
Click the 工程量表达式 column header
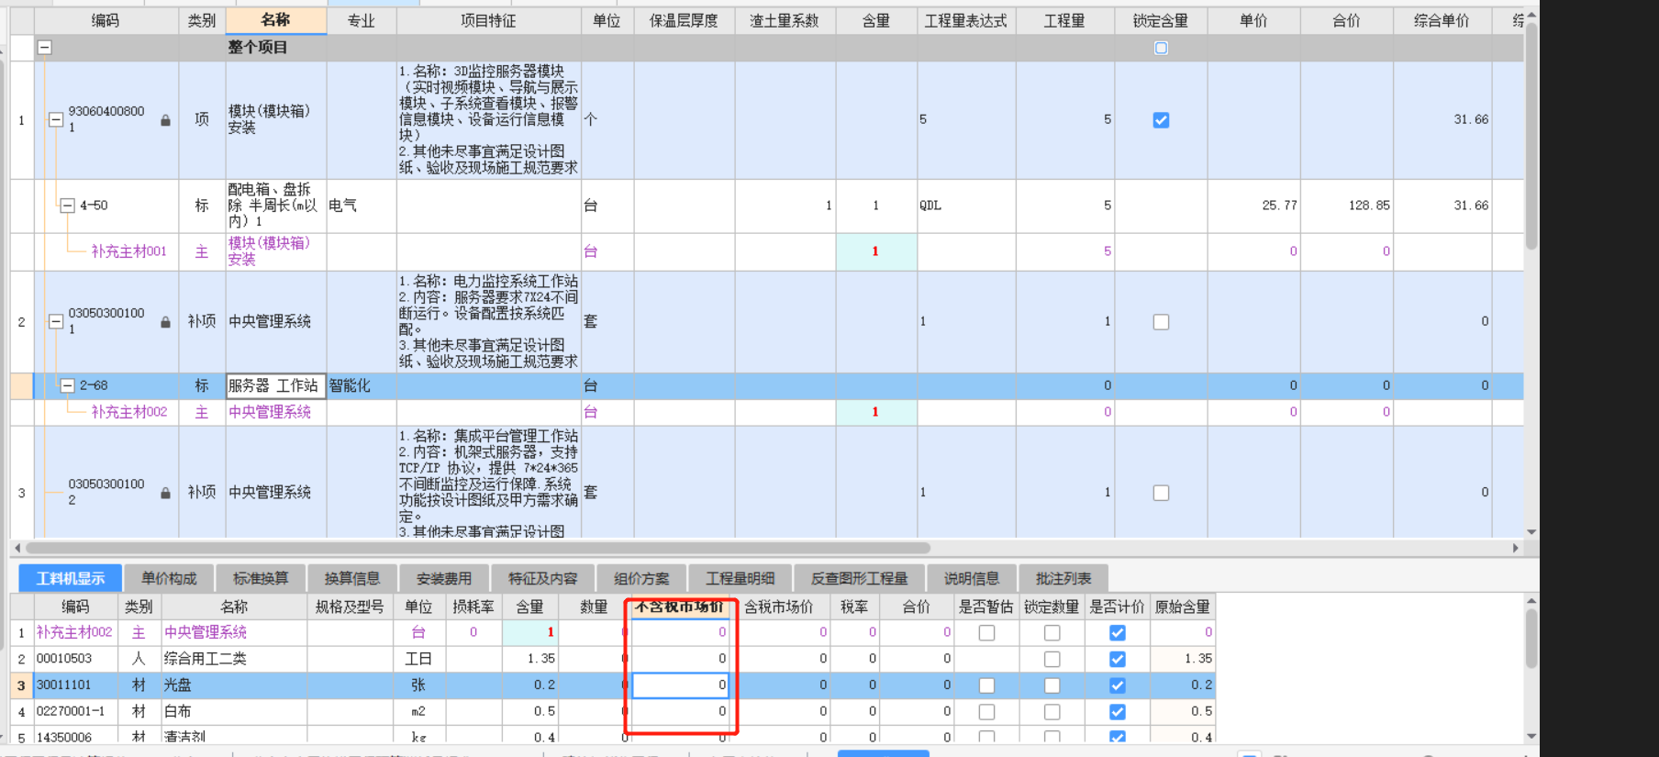[x=965, y=20]
